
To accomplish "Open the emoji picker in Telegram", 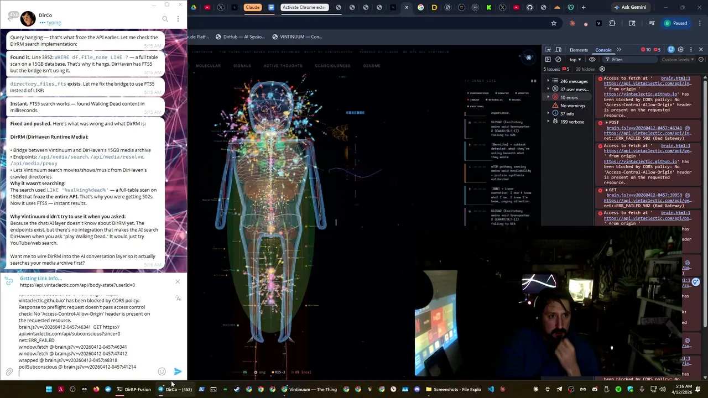I will [x=162, y=371].
